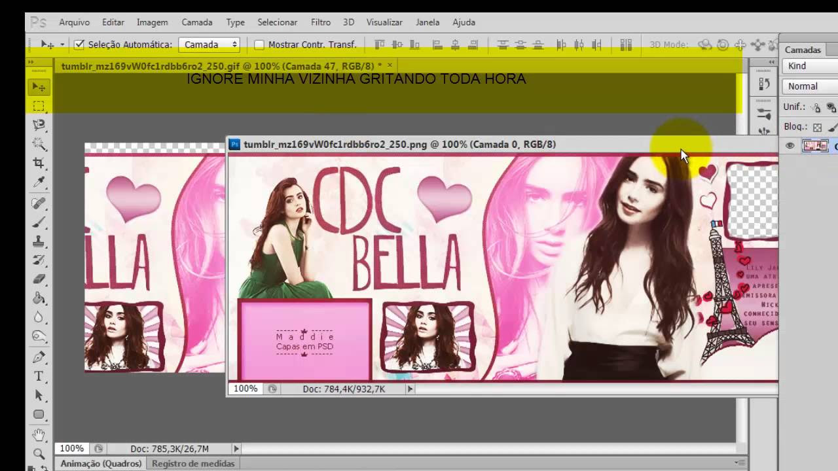The image size is (838, 471).
Task: Switch to the Animação (Quadros) tab
Action: click(x=101, y=463)
